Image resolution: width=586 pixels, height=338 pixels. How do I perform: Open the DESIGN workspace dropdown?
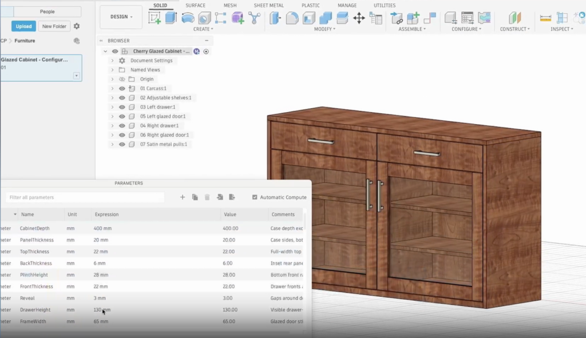click(121, 17)
